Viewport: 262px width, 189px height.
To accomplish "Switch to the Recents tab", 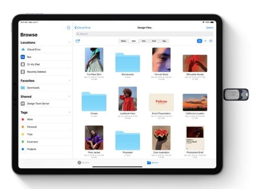I will point(83,162).
